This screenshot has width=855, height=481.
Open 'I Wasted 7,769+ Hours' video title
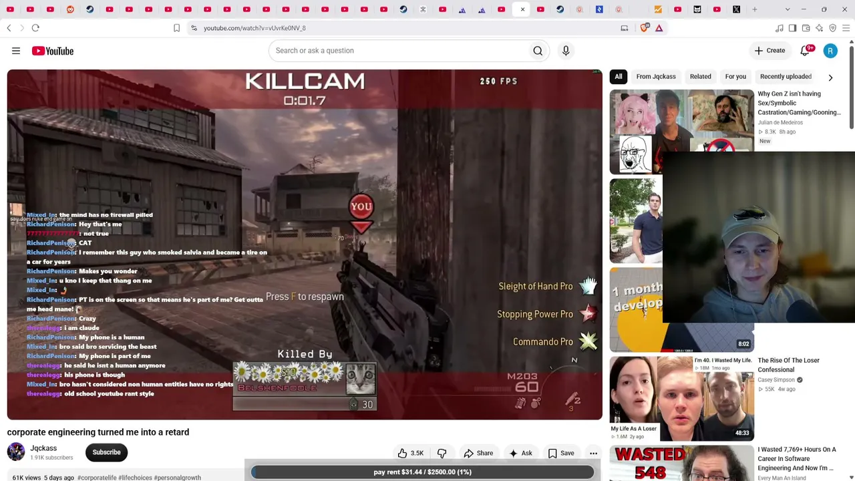coord(796,459)
